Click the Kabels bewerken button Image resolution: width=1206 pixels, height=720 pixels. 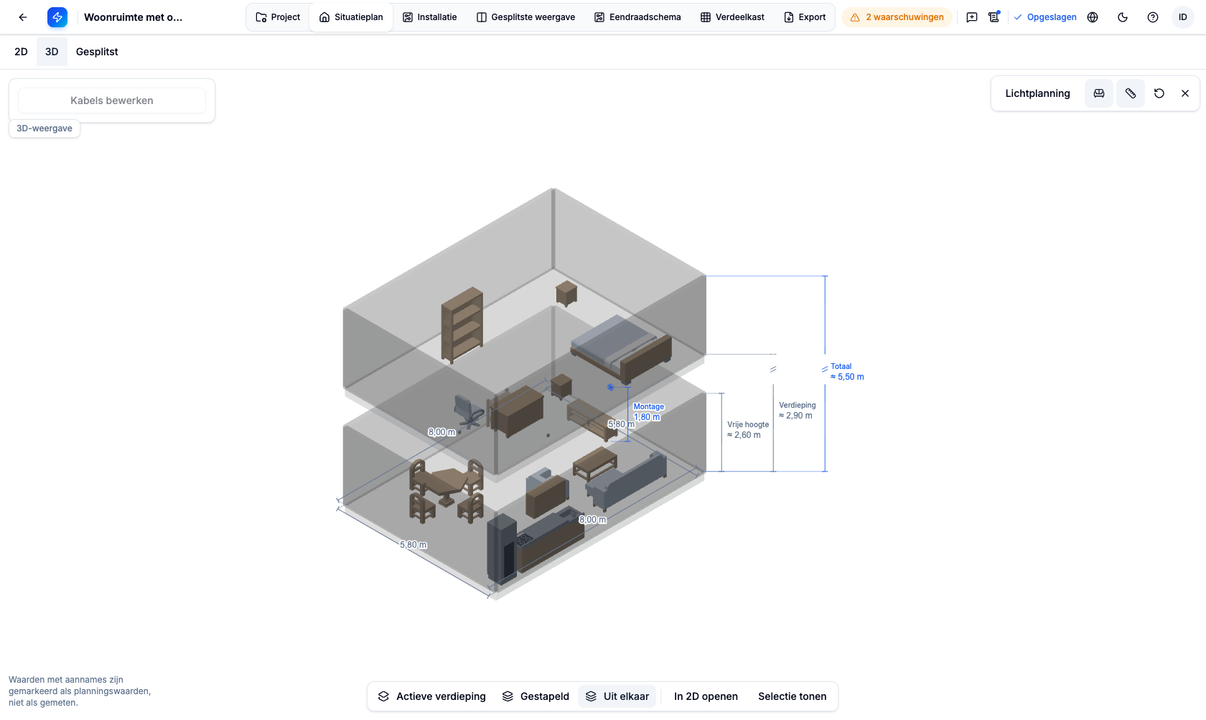(112, 100)
